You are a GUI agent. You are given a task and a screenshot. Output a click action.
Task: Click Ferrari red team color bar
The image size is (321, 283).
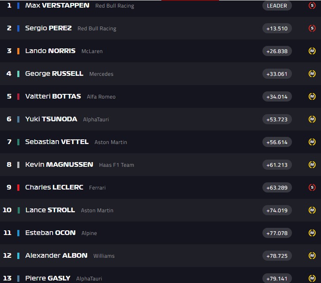[18, 187]
